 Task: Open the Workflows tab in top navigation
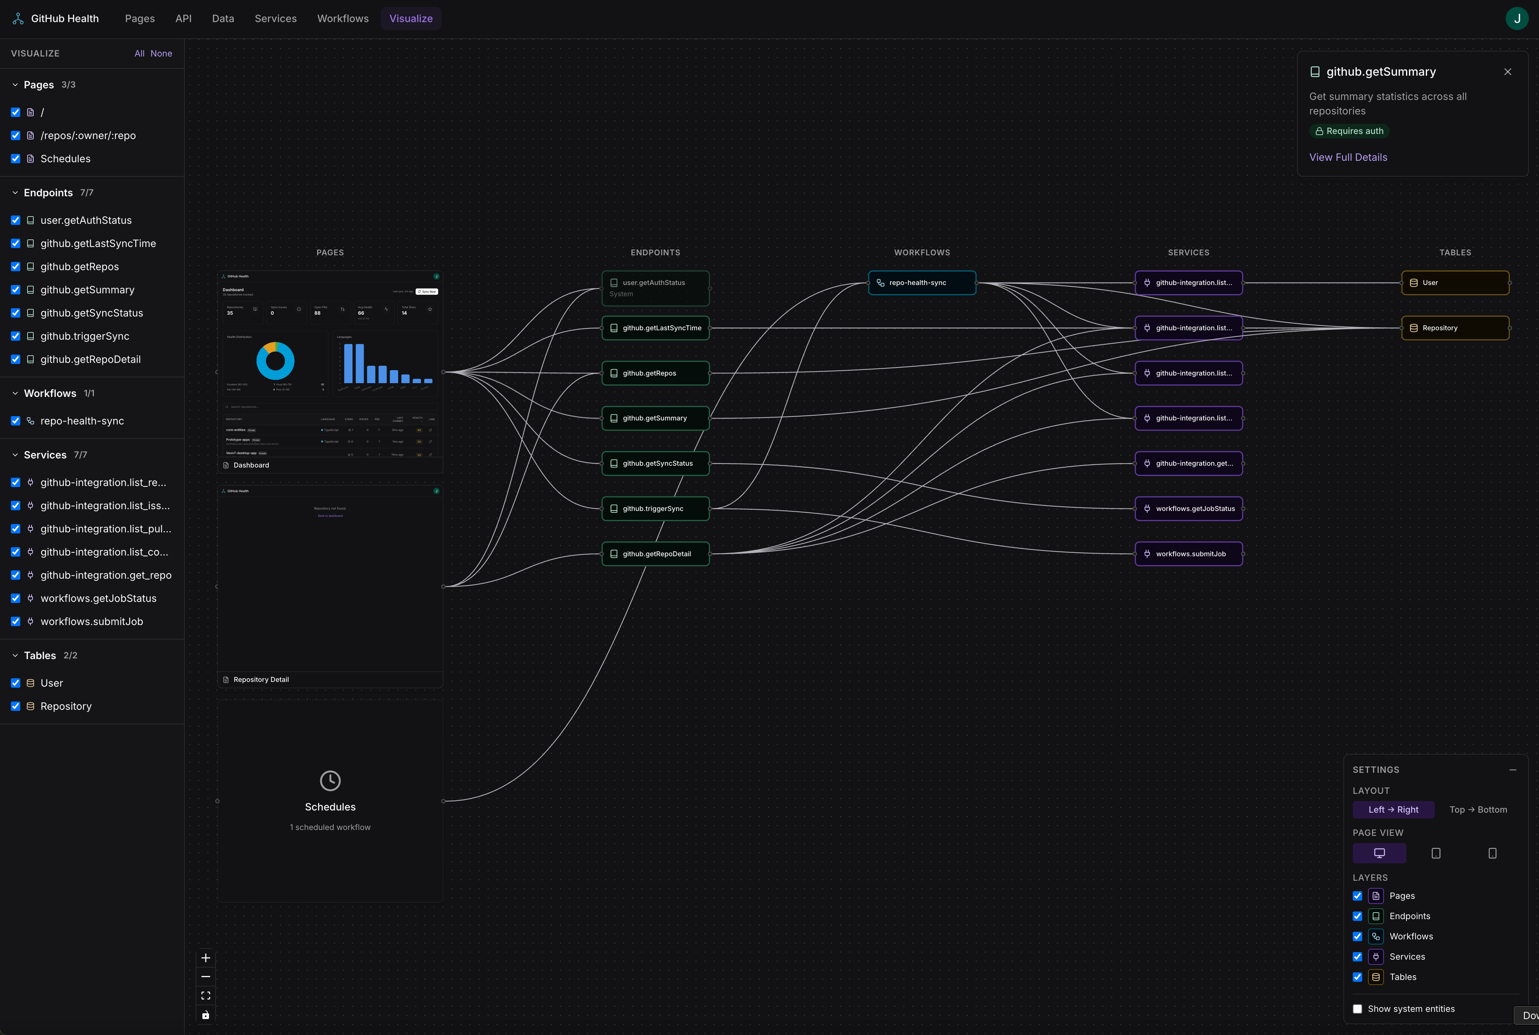343,18
